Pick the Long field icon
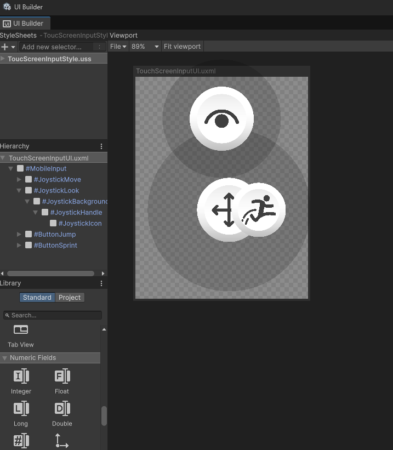Viewport: 393px width, 450px height. 21,408
